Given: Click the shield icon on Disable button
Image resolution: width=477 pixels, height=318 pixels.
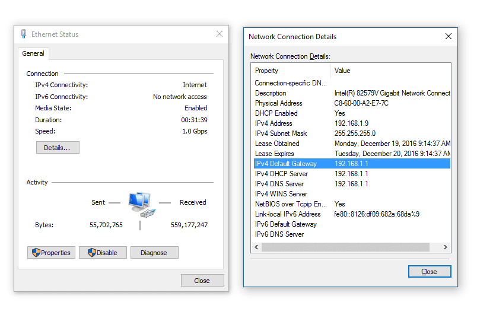Looking at the screenshot, I should 91,252.
